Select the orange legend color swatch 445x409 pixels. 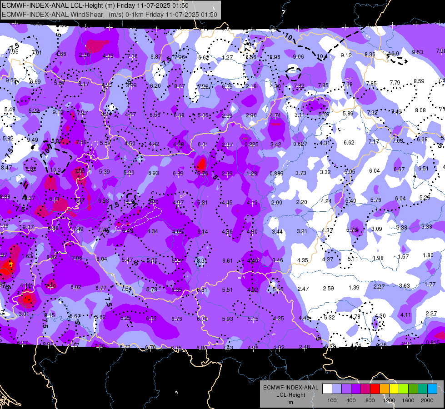click(385, 389)
